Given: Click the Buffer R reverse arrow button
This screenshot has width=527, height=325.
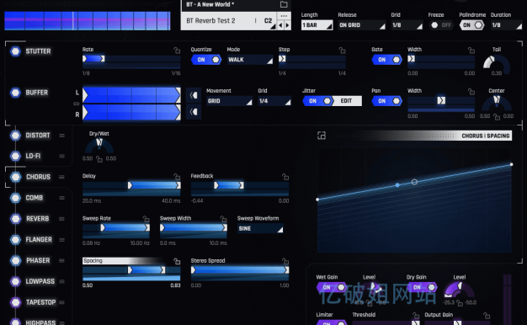Looking at the screenshot, I should (194, 112).
